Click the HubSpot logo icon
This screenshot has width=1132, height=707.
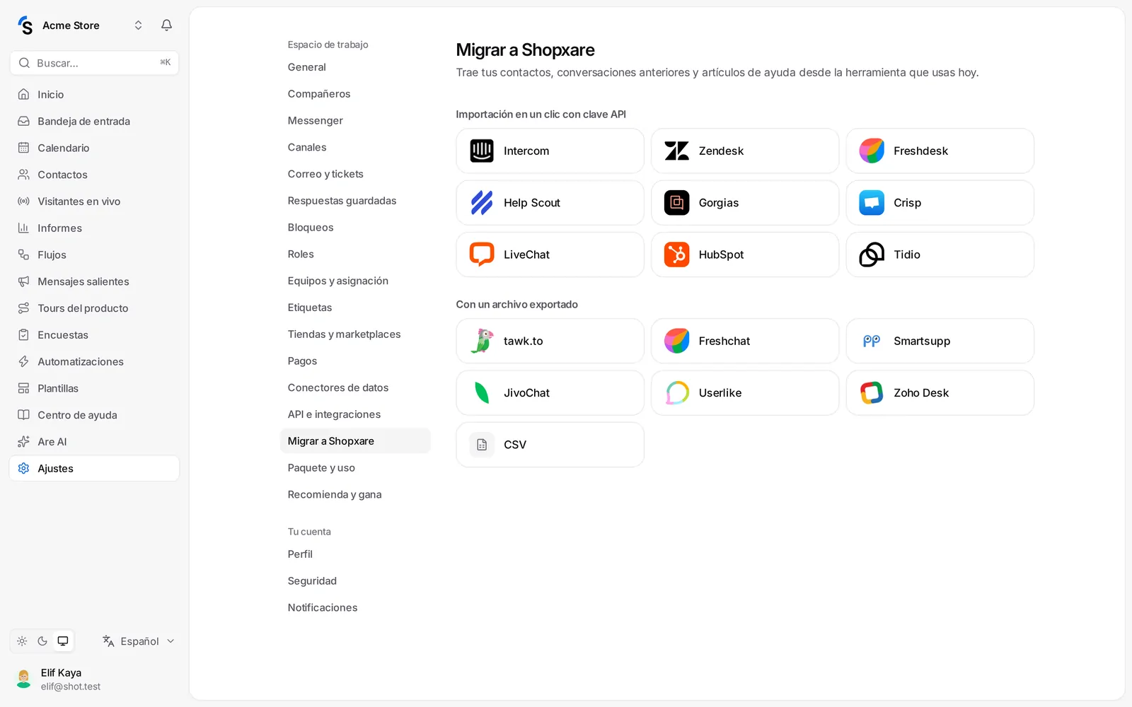click(677, 255)
